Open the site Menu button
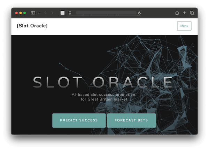The image size is (209, 150). point(184,26)
